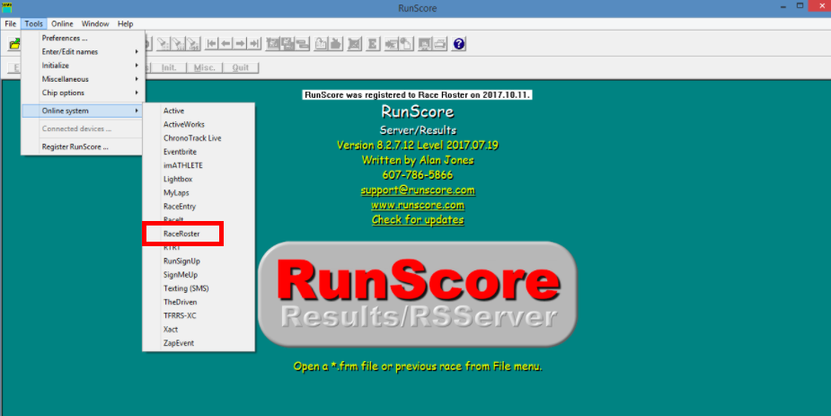Click the go to first record arrow
Image resolution: width=831 pixels, height=416 pixels.
click(x=211, y=44)
